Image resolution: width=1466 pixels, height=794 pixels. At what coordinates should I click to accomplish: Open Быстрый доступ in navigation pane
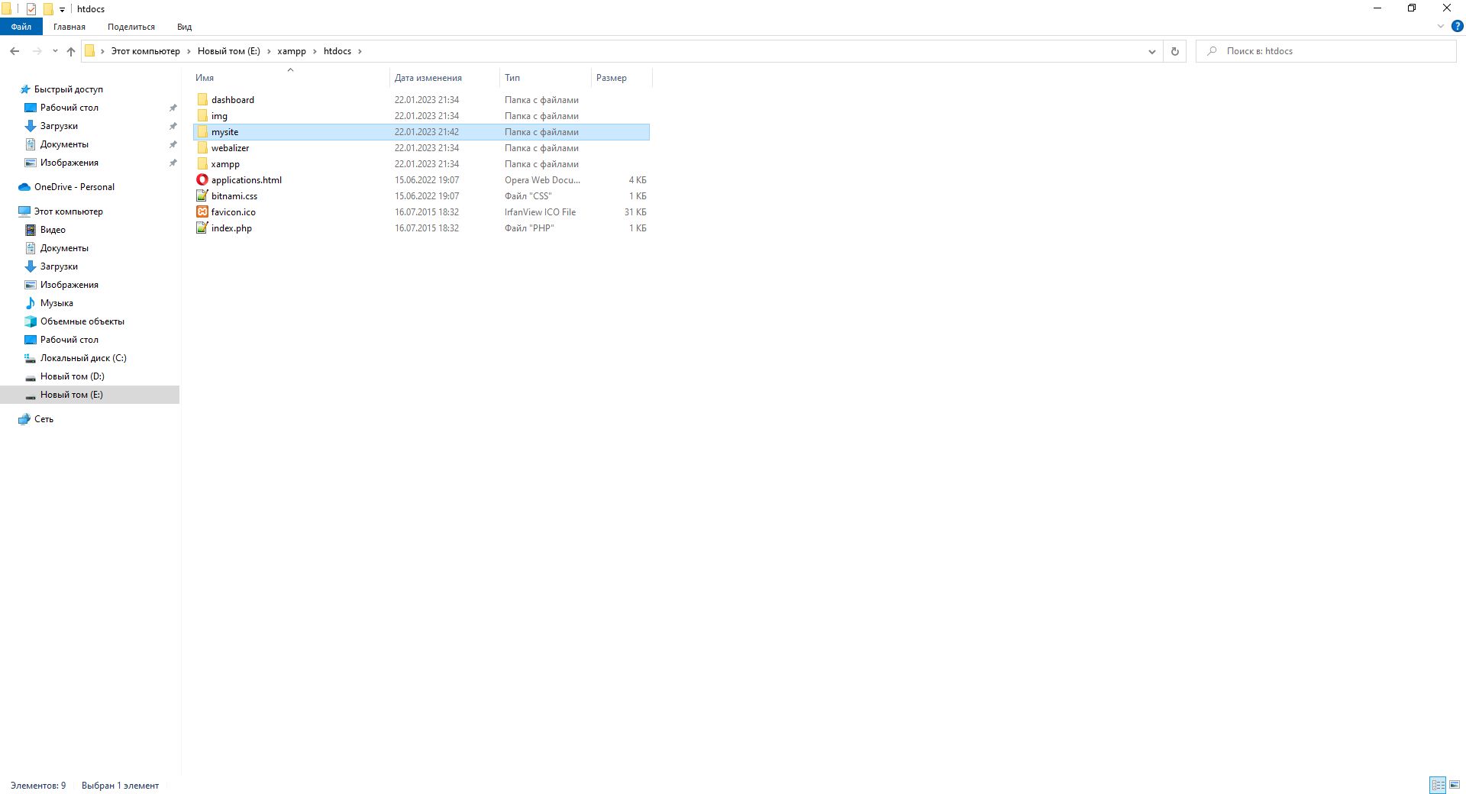tap(69, 89)
